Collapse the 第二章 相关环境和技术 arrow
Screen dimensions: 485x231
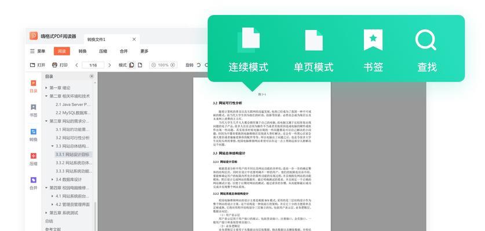[x=46, y=96]
